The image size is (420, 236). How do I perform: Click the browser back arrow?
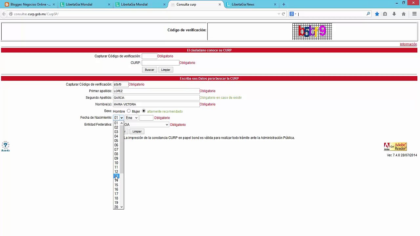click(x=4, y=14)
